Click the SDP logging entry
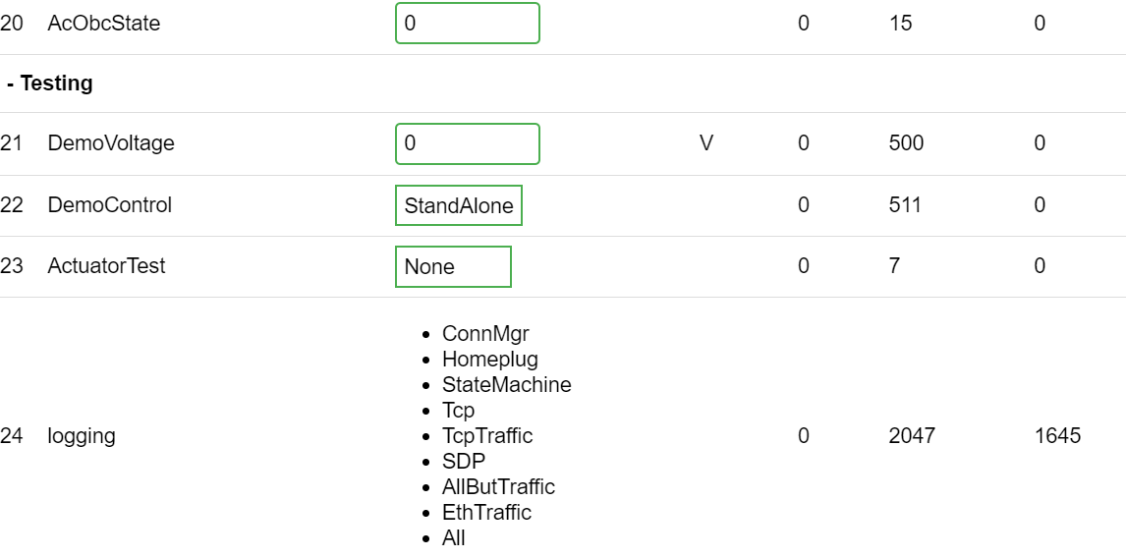1126x558 pixels. [463, 461]
